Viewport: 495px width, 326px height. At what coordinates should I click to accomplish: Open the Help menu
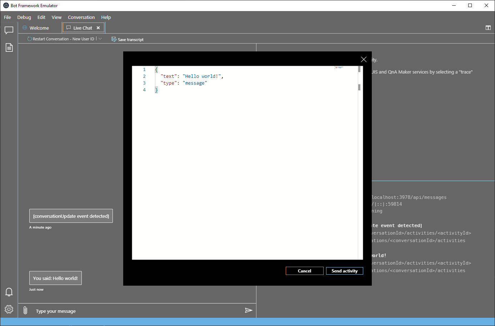[x=106, y=17]
